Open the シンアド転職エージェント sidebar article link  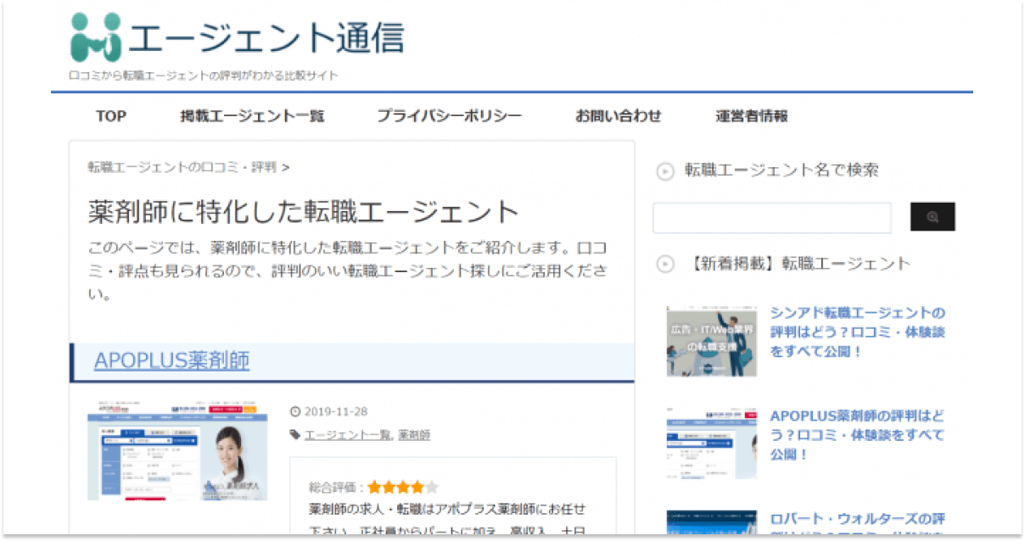coord(857,332)
